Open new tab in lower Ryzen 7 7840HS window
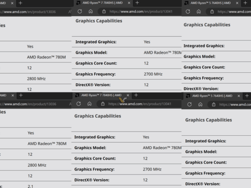The image size is (251, 188). point(136,95)
